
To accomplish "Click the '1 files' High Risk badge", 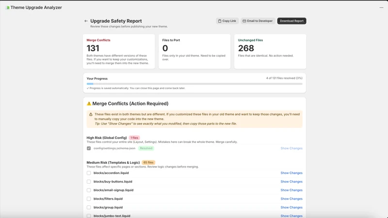I will pos(134,138).
